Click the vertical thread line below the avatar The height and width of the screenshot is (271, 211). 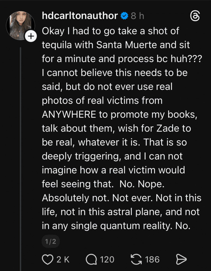click(20, 159)
